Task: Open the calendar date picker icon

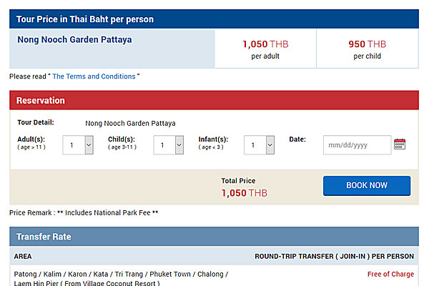Action: [400, 144]
